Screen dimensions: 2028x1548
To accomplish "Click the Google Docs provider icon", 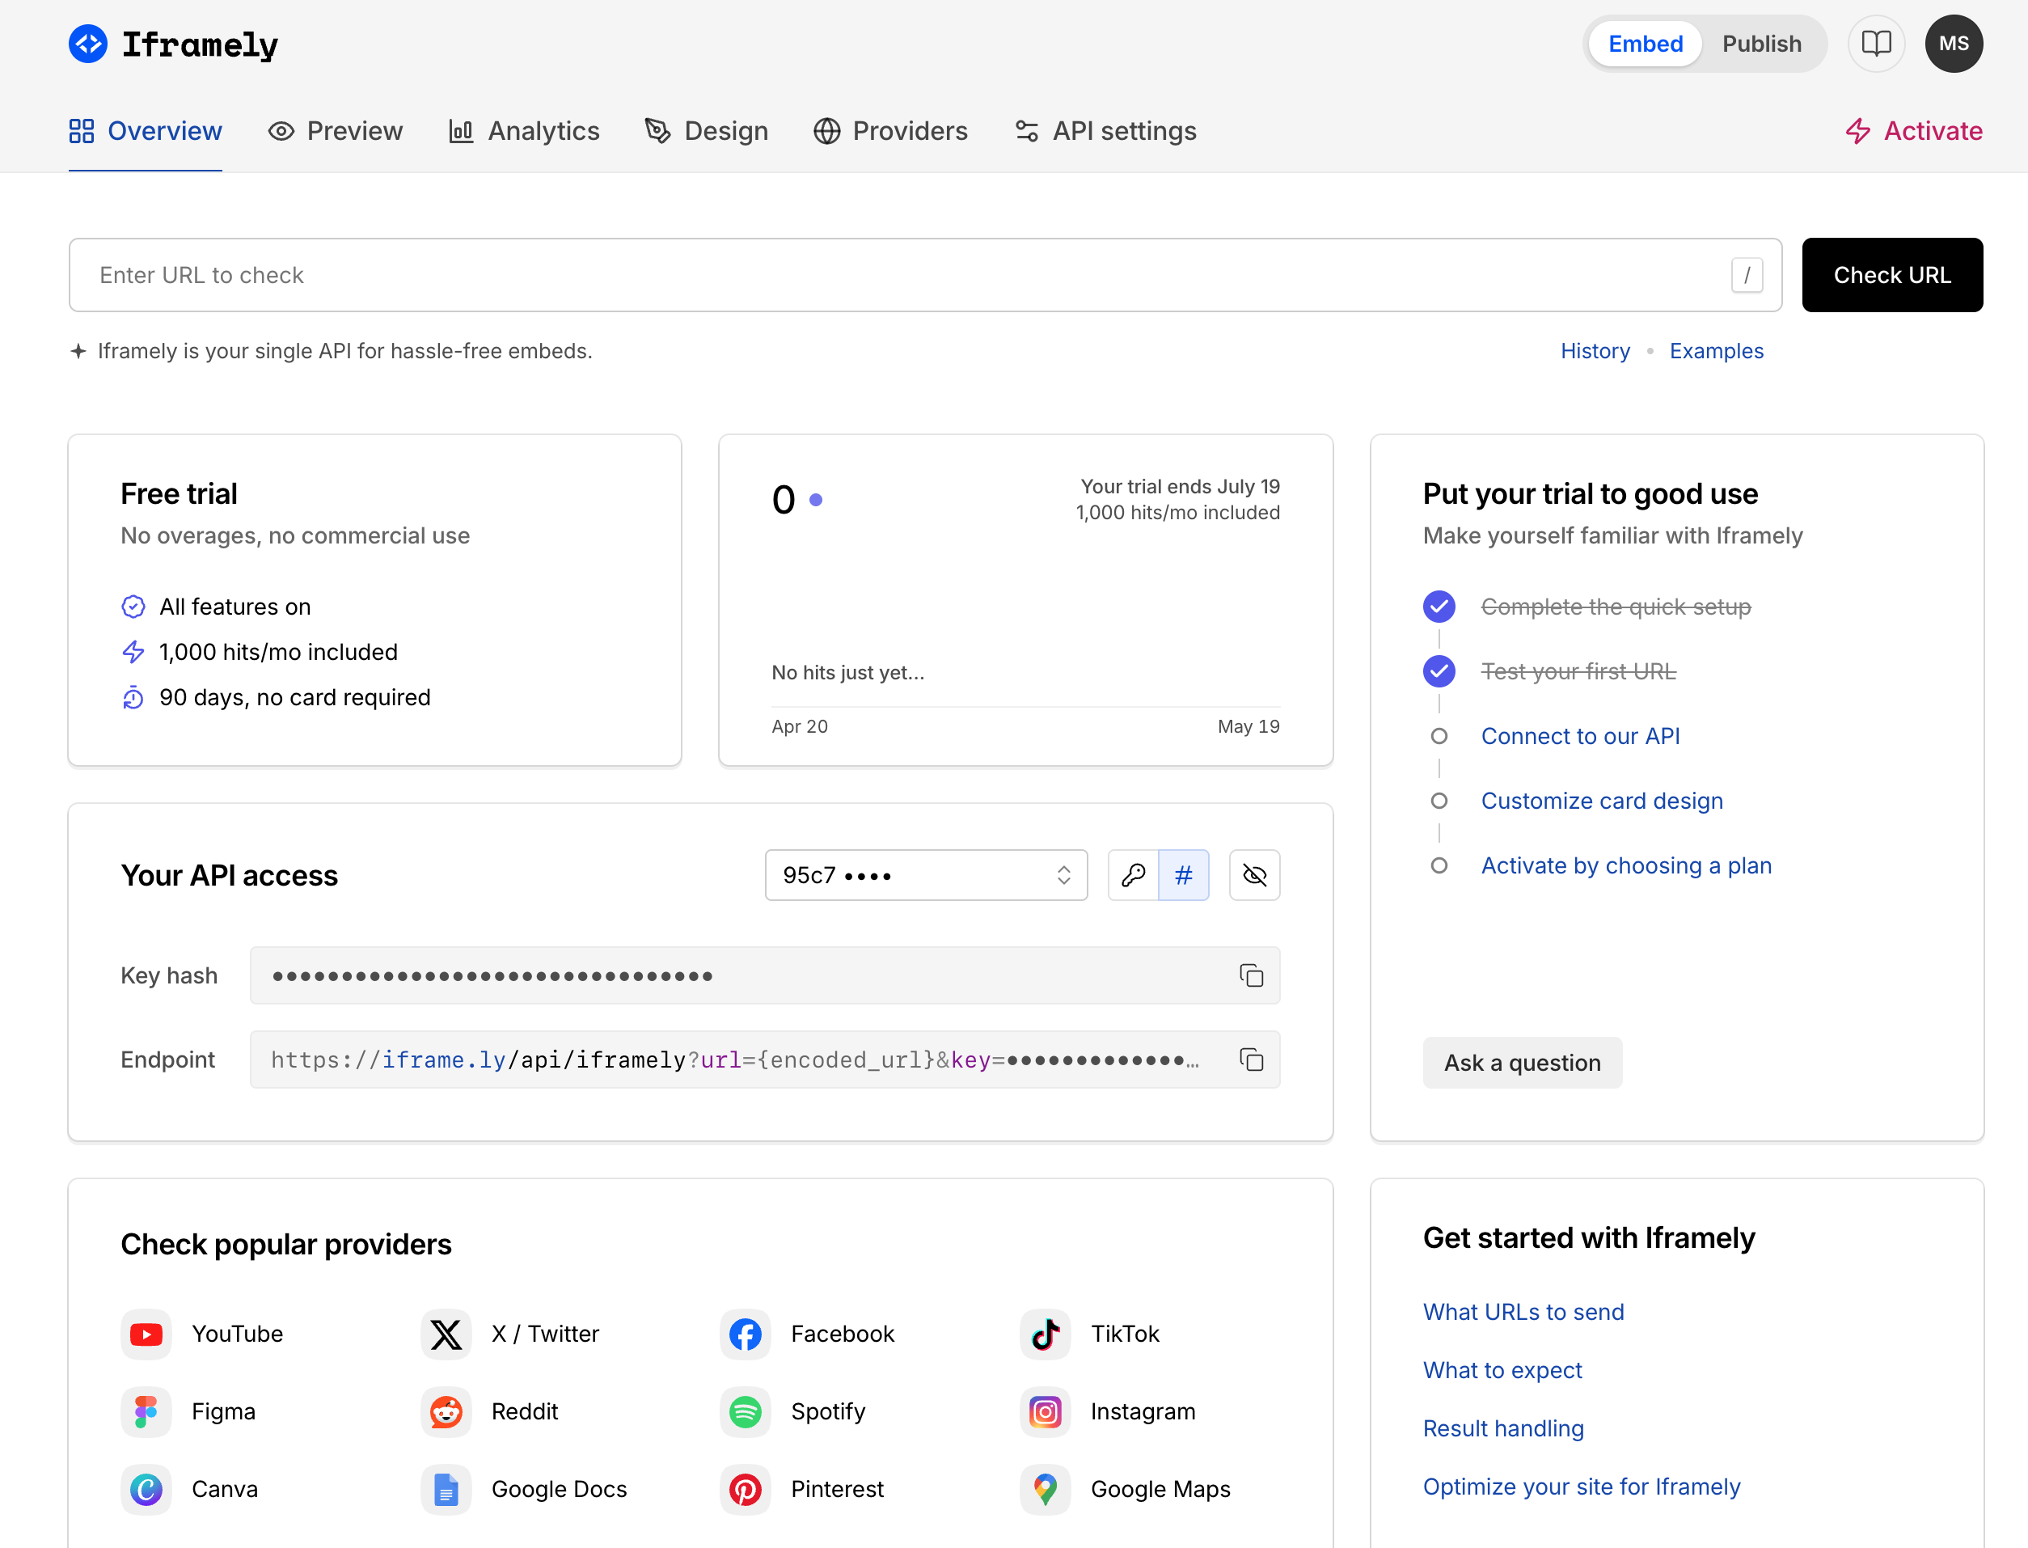I will (x=446, y=1488).
